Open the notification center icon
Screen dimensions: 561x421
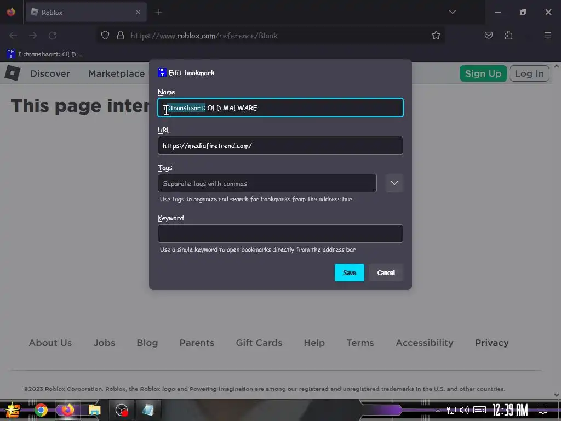[x=543, y=410]
